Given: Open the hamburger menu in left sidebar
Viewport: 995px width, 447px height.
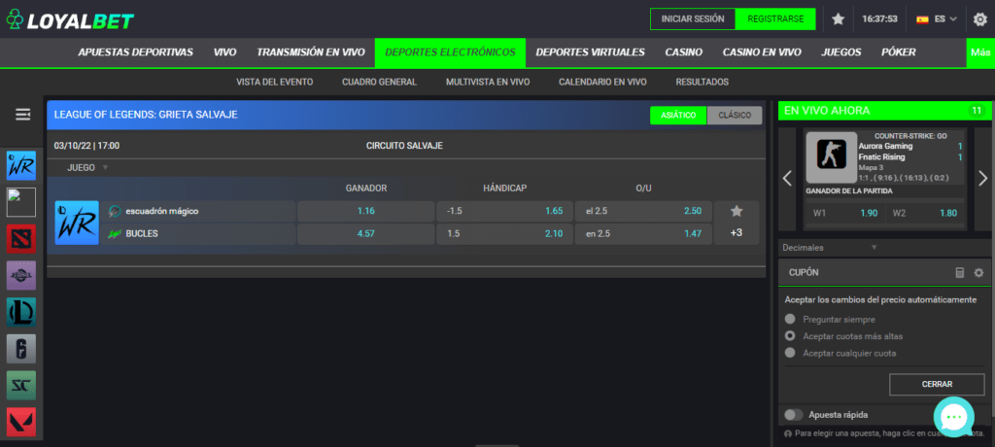Looking at the screenshot, I should [x=22, y=115].
